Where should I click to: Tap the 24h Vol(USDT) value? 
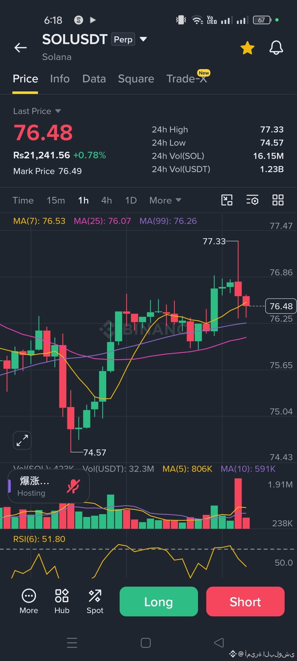[x=272, y=169]
